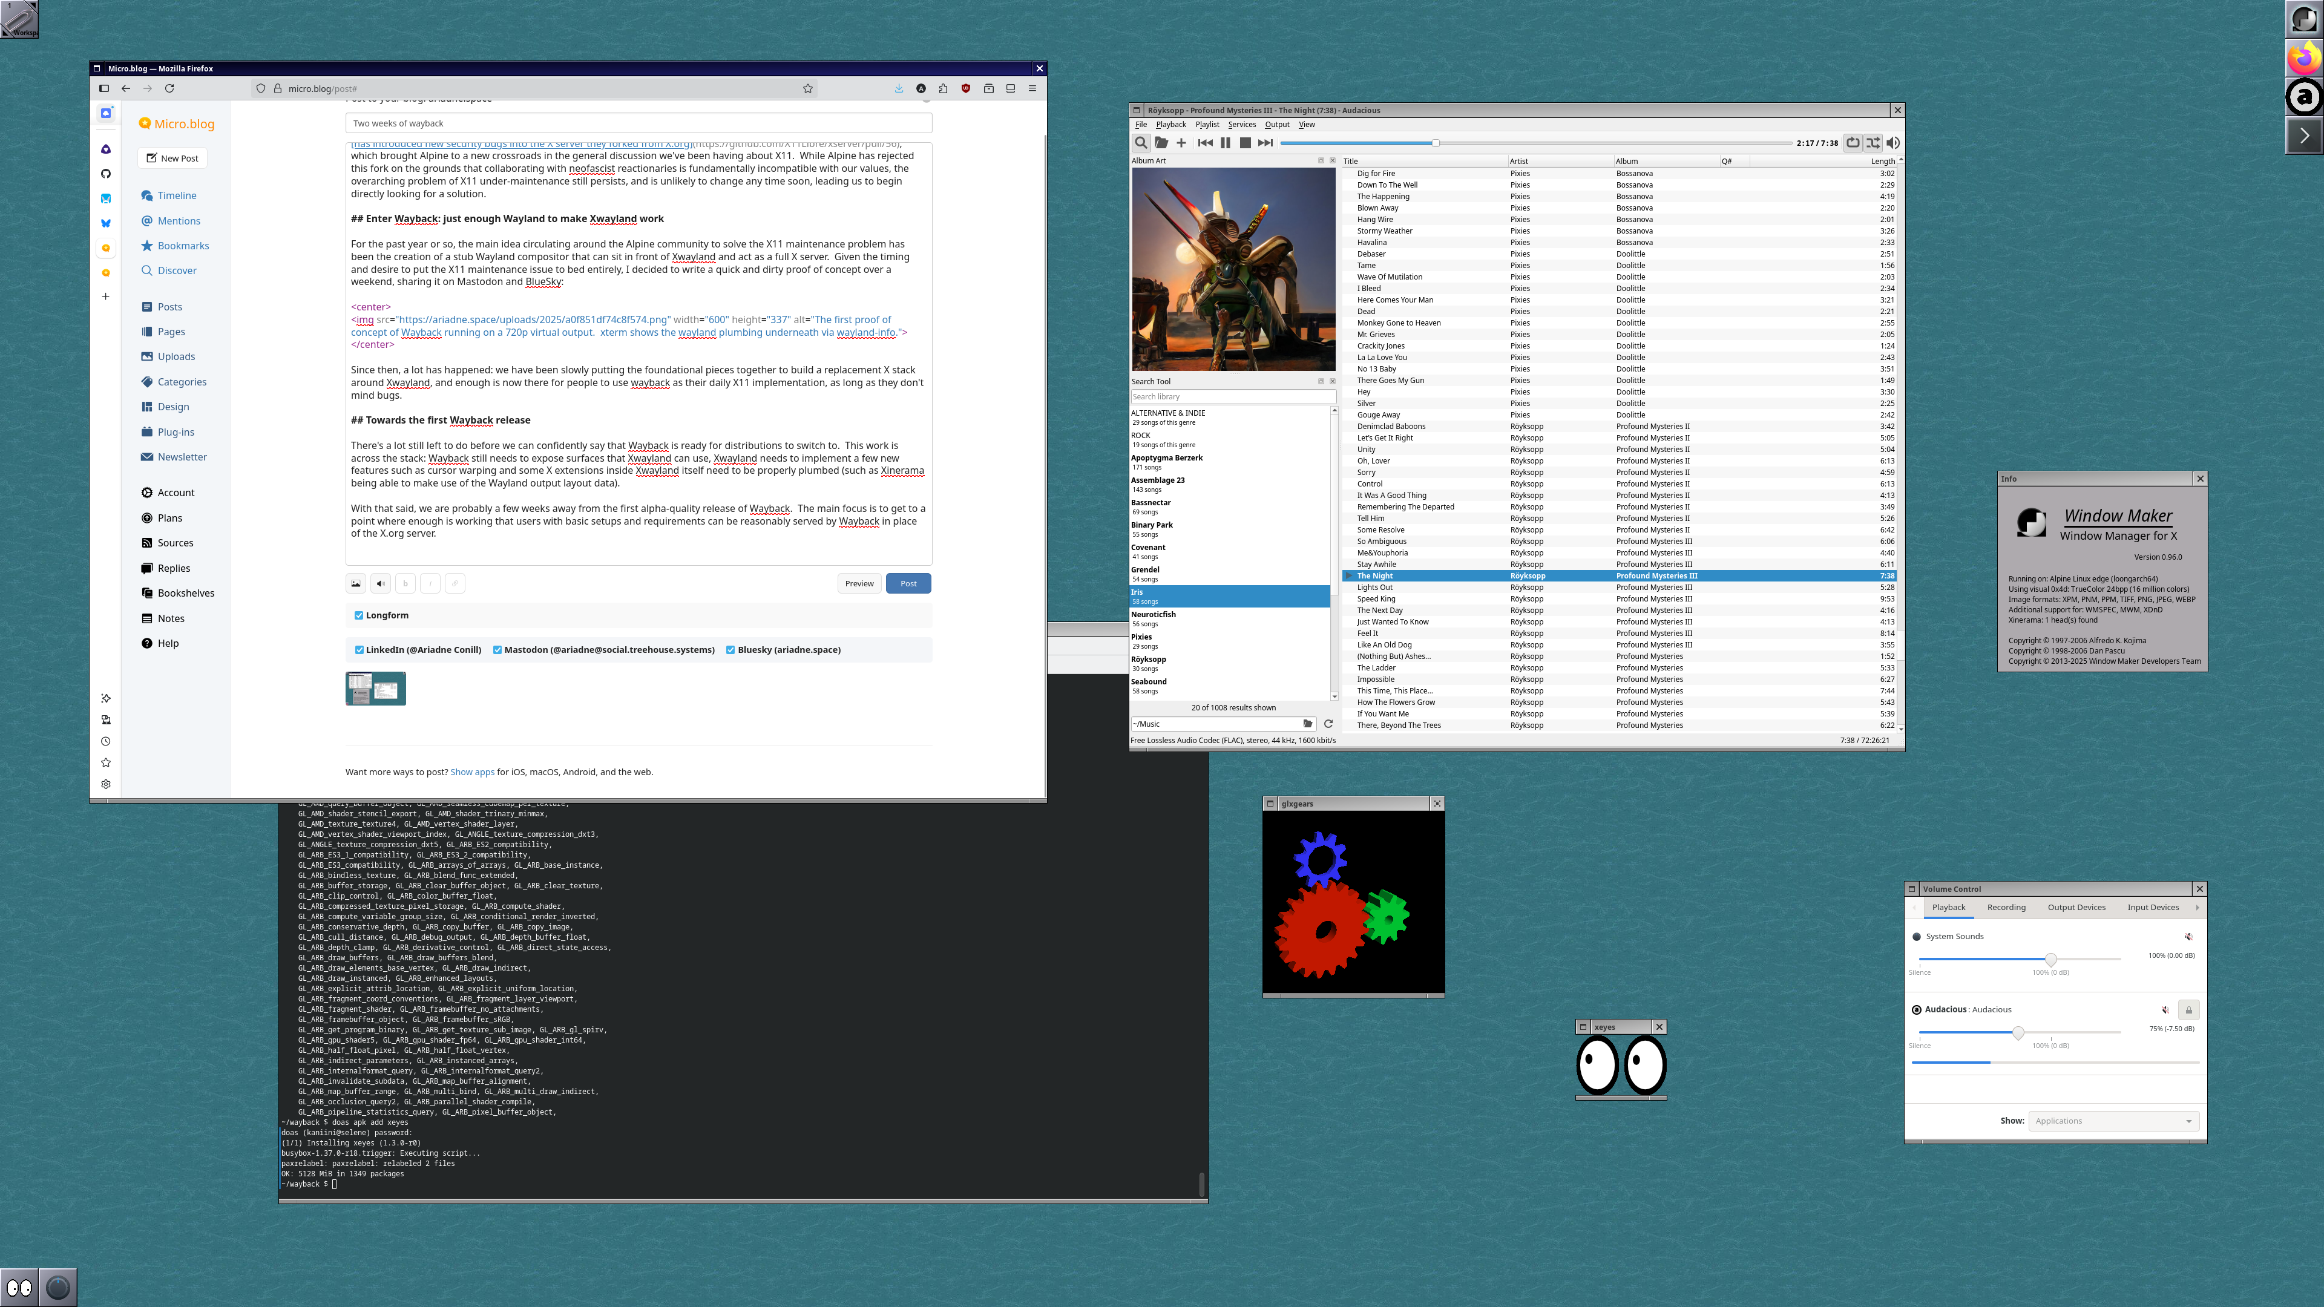Image resolution: width=2324 pixels, height=1307 pixels.
Task: Switch to the Input Devices tab
Action: click(2153, 908)
